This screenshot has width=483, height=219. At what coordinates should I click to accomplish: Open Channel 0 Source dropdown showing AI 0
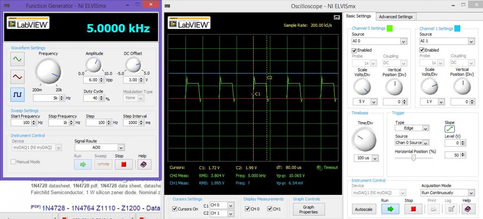tap(379, 41)
